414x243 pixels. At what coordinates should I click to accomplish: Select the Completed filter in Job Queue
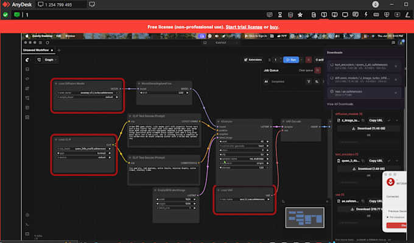pos(278,82)
